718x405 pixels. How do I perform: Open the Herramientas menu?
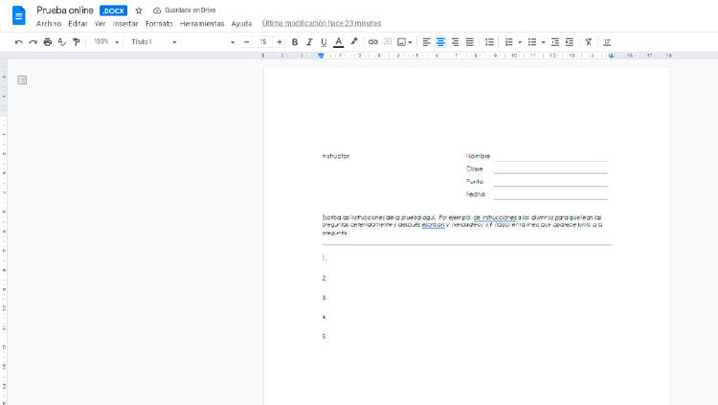point(201,23)
